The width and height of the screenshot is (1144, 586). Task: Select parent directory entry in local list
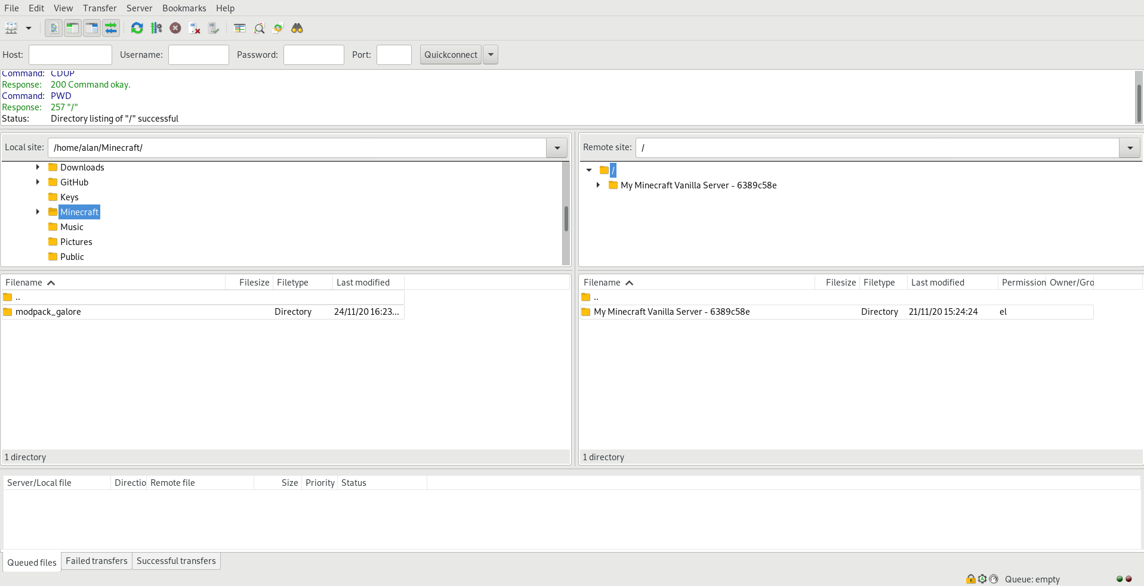coord(203,297)
